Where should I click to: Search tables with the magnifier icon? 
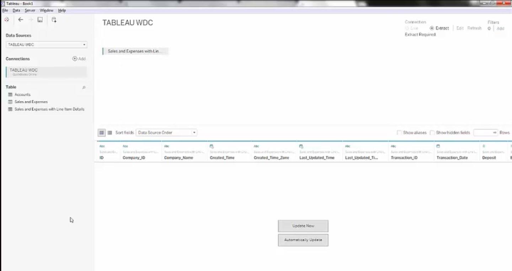[84, 87]
